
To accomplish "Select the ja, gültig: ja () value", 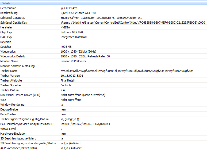I will 70,119.
